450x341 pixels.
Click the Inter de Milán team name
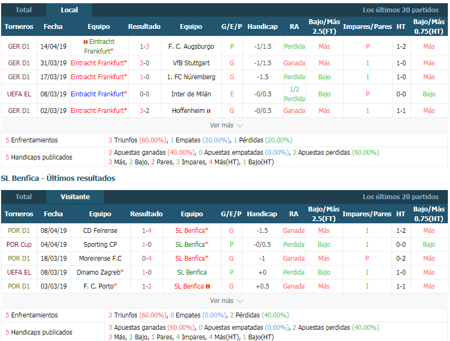click(191, 94)
